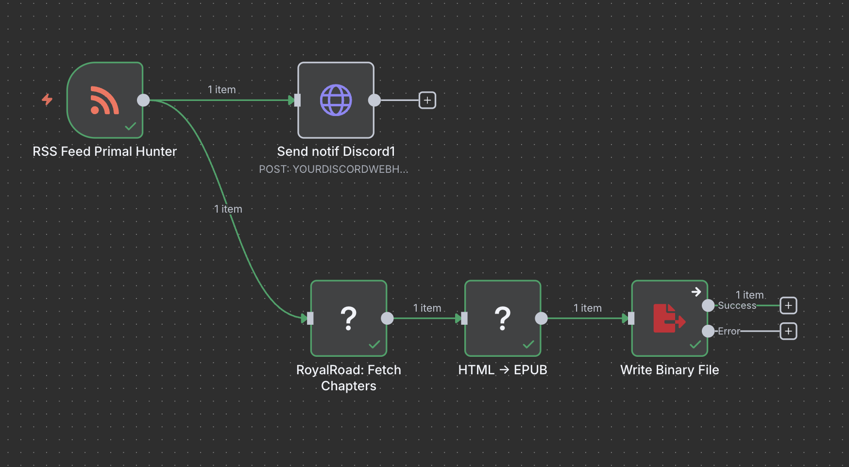Click 1 item label between Fetch and EPUB
Viewport: 849px width, 467px height.
[427, 308]
